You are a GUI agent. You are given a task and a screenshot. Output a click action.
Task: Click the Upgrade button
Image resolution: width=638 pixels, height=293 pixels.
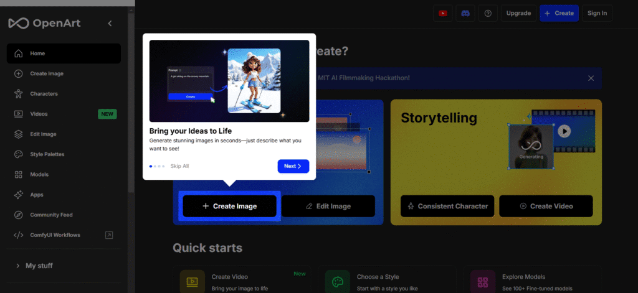tap(518, 13)
